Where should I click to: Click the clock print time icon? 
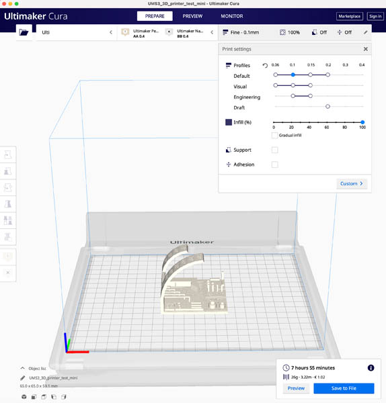(x=286, y=368)
